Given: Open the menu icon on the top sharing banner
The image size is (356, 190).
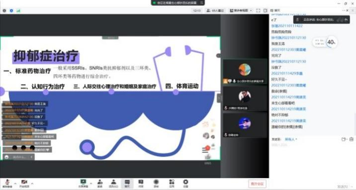Looking at the screenshot, I should (201, 2).
